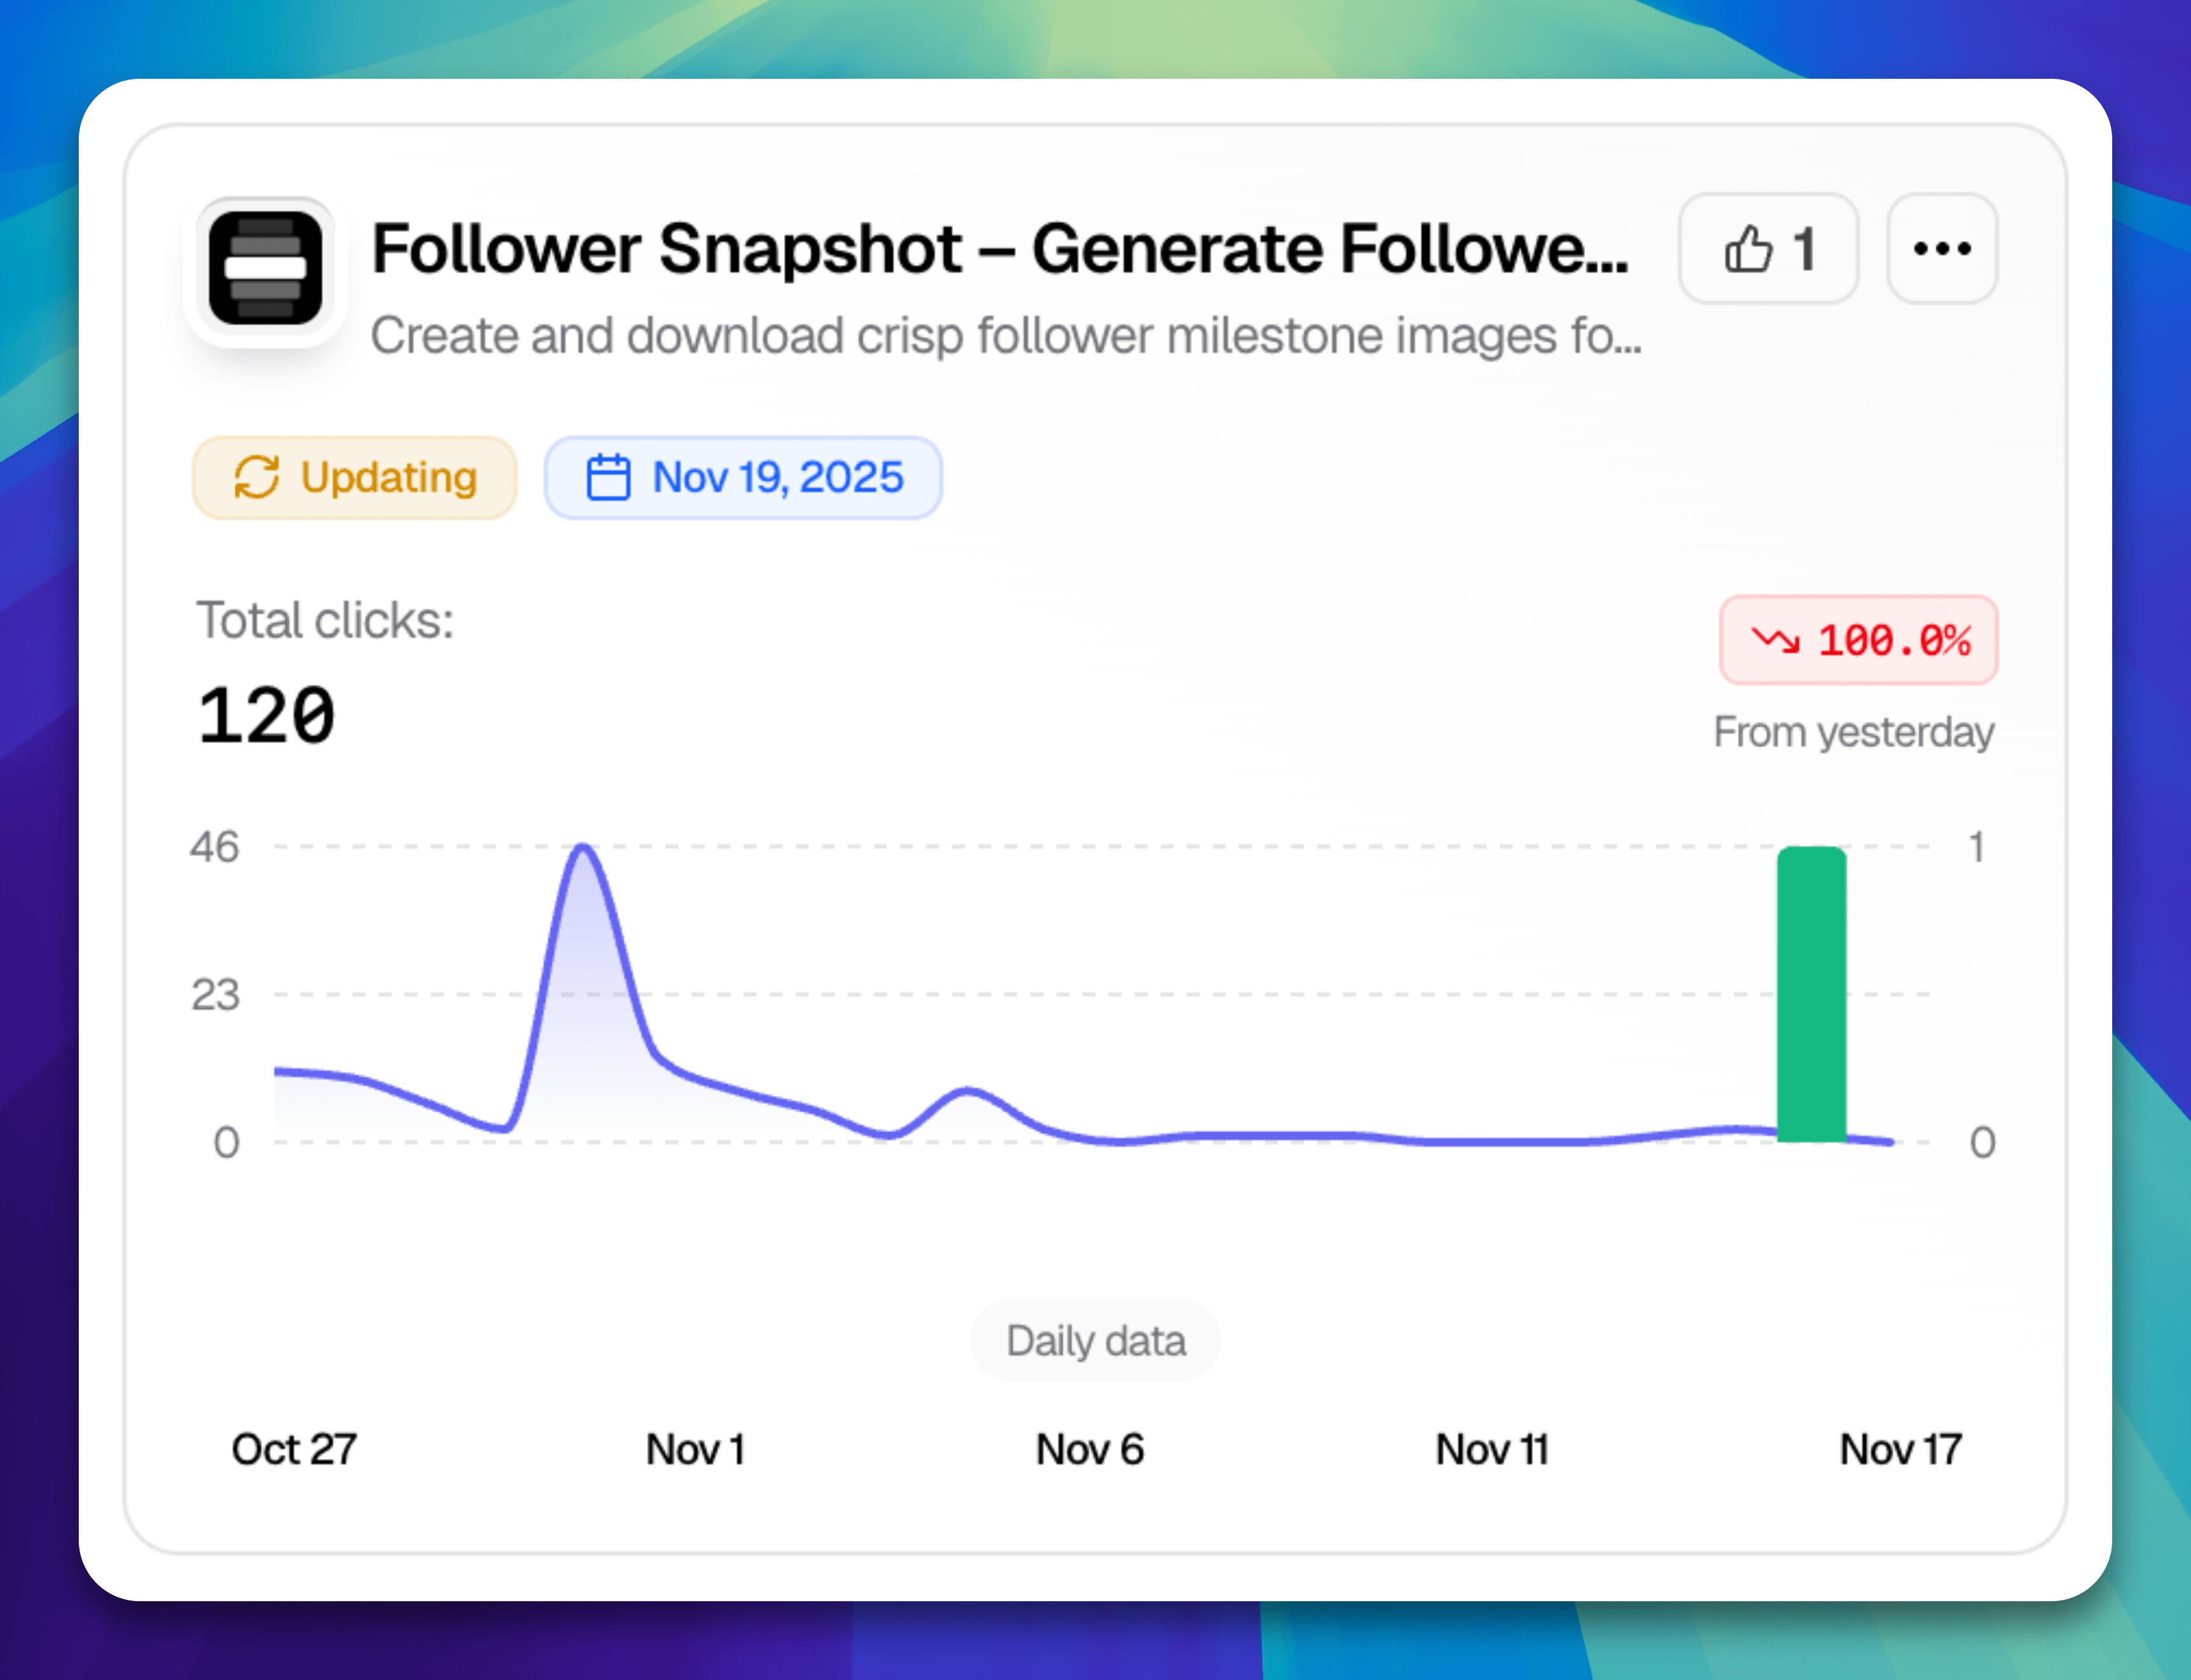
Task: Click the total clicks value 120
Action: 266,716
